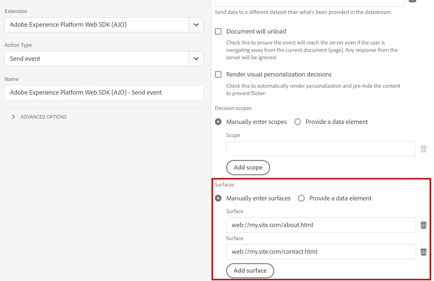The image size is (434, 281).
Task: Delete the about.html surface via trash icon
Action: click(424, 225)
